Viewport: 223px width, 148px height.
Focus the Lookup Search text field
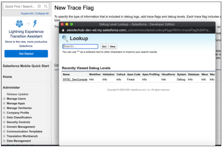(x=80, y=47)
